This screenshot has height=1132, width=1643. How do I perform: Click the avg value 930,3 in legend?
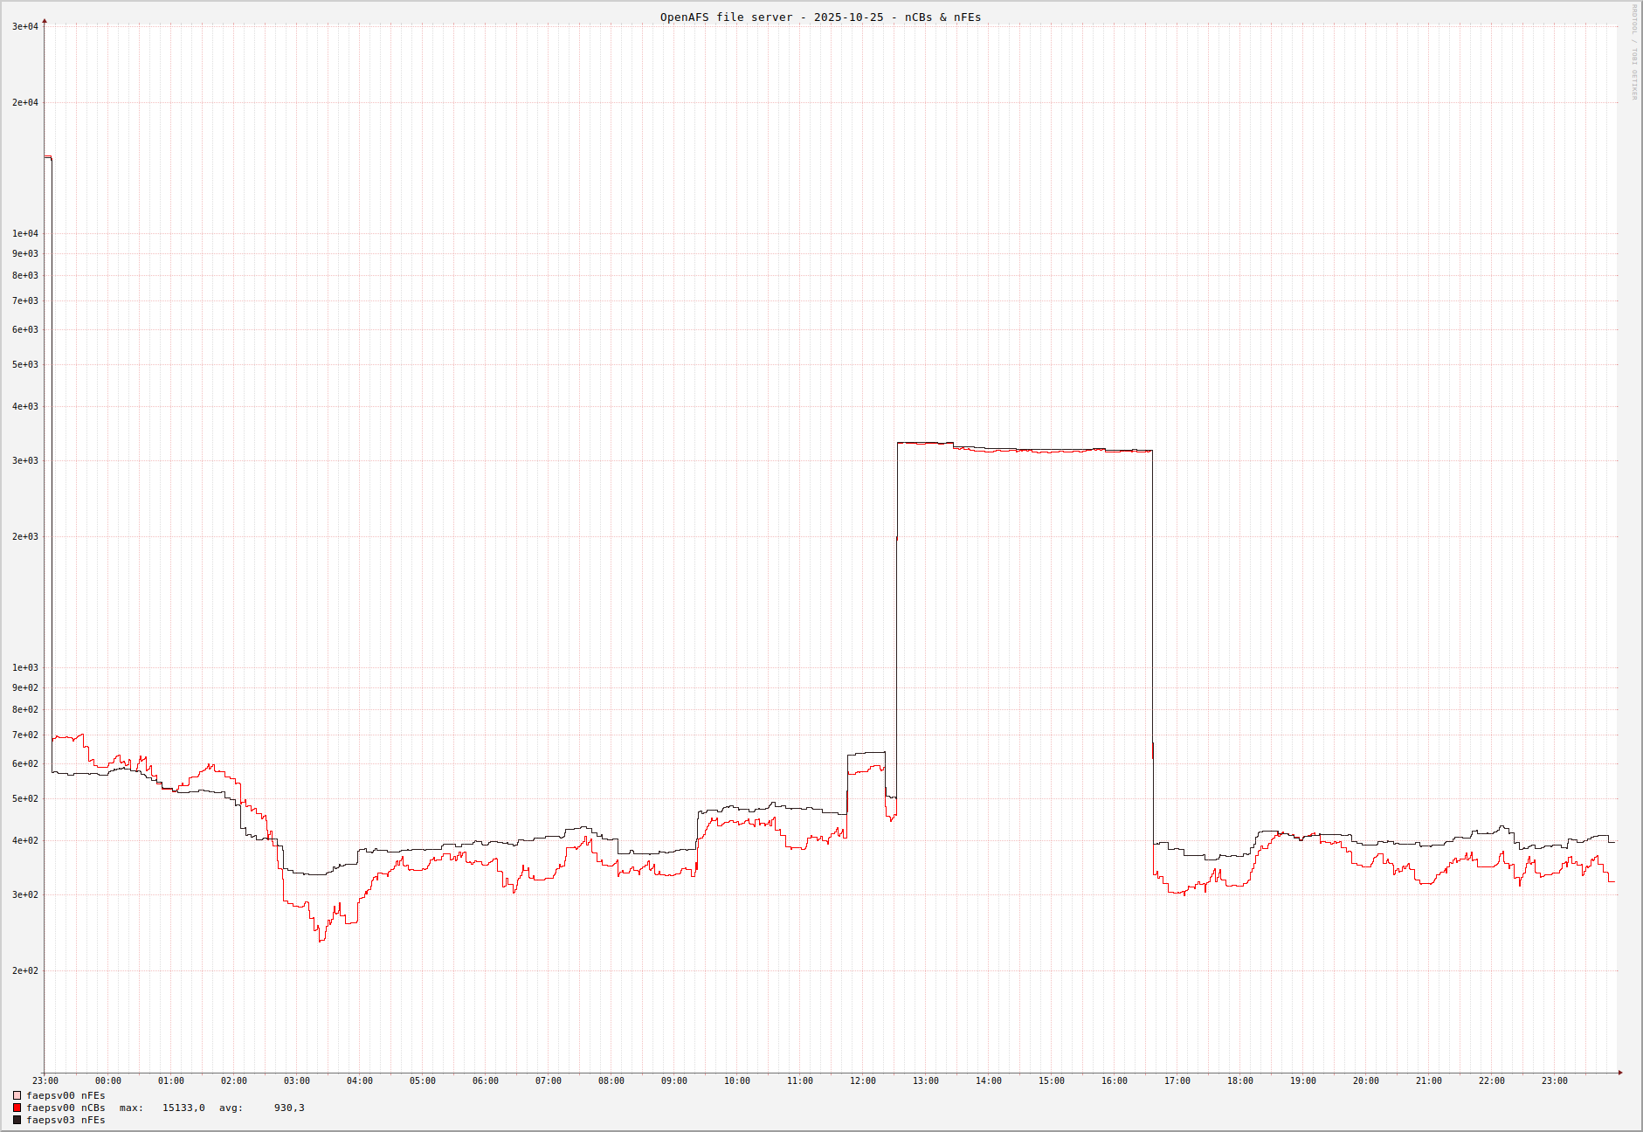[x=289, y=1108]
